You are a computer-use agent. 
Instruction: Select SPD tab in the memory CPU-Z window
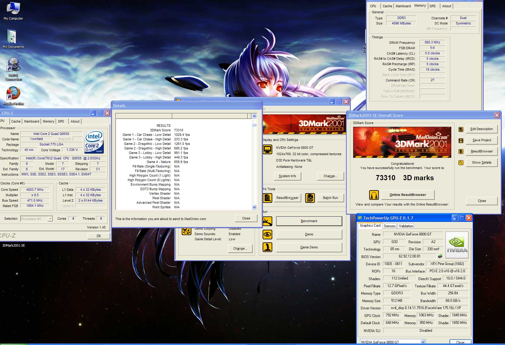coord(433,6)
